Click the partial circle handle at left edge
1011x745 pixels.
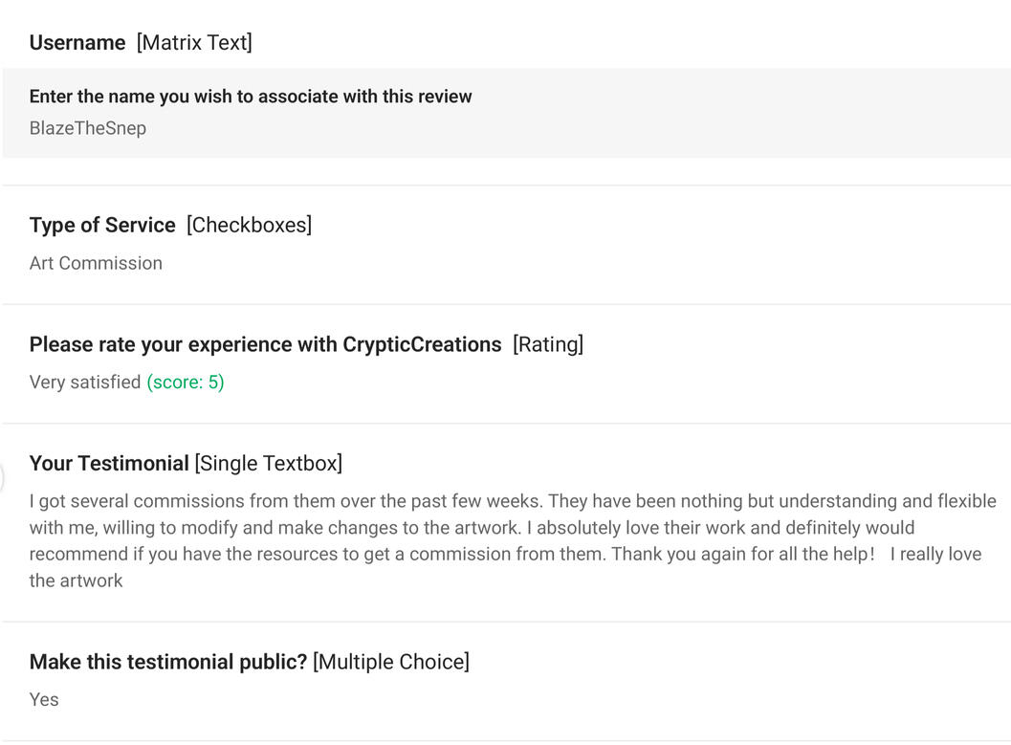pos(2,477)
